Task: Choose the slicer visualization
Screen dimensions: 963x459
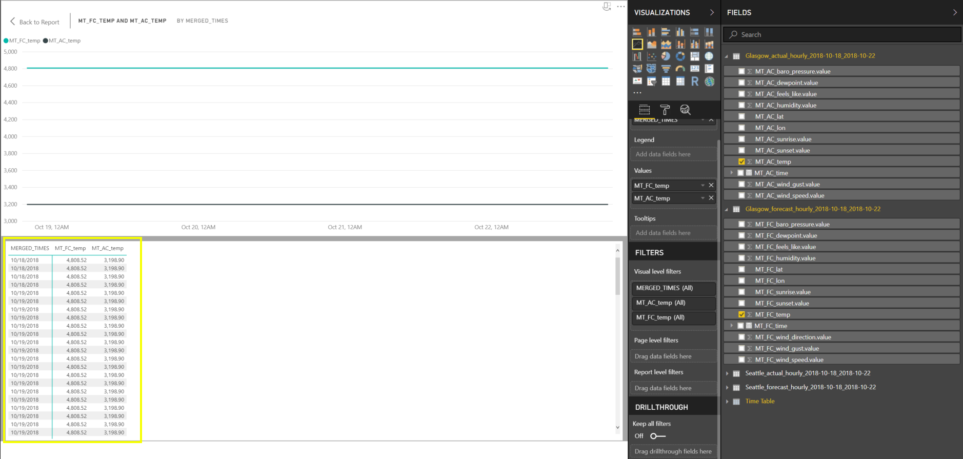Action: [x=651, y=81]
